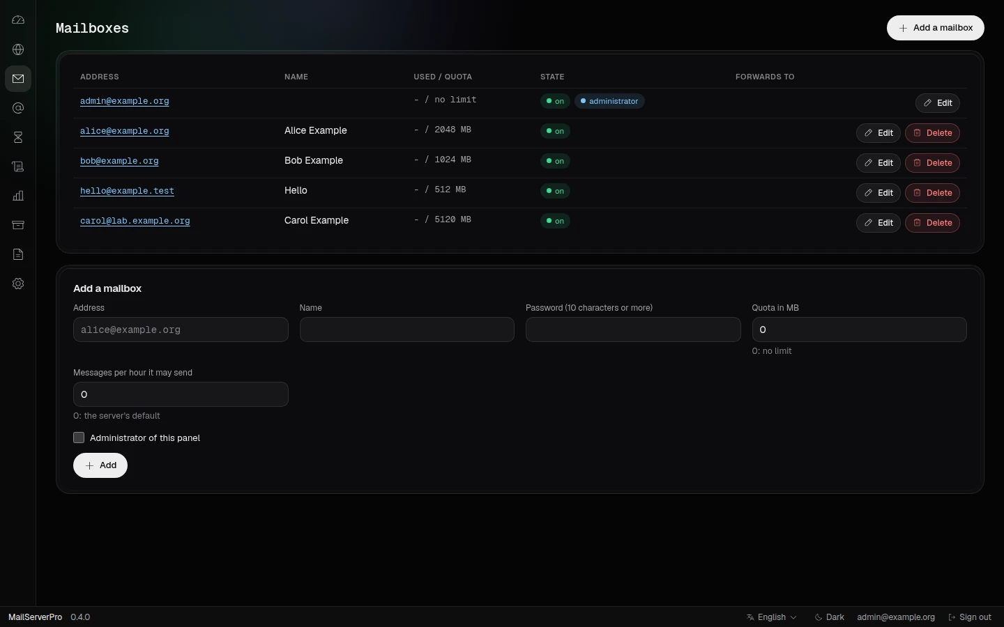Focus the Messages per hour field
The height and width of the screenshot is (627, 1004).
(181, 394)
